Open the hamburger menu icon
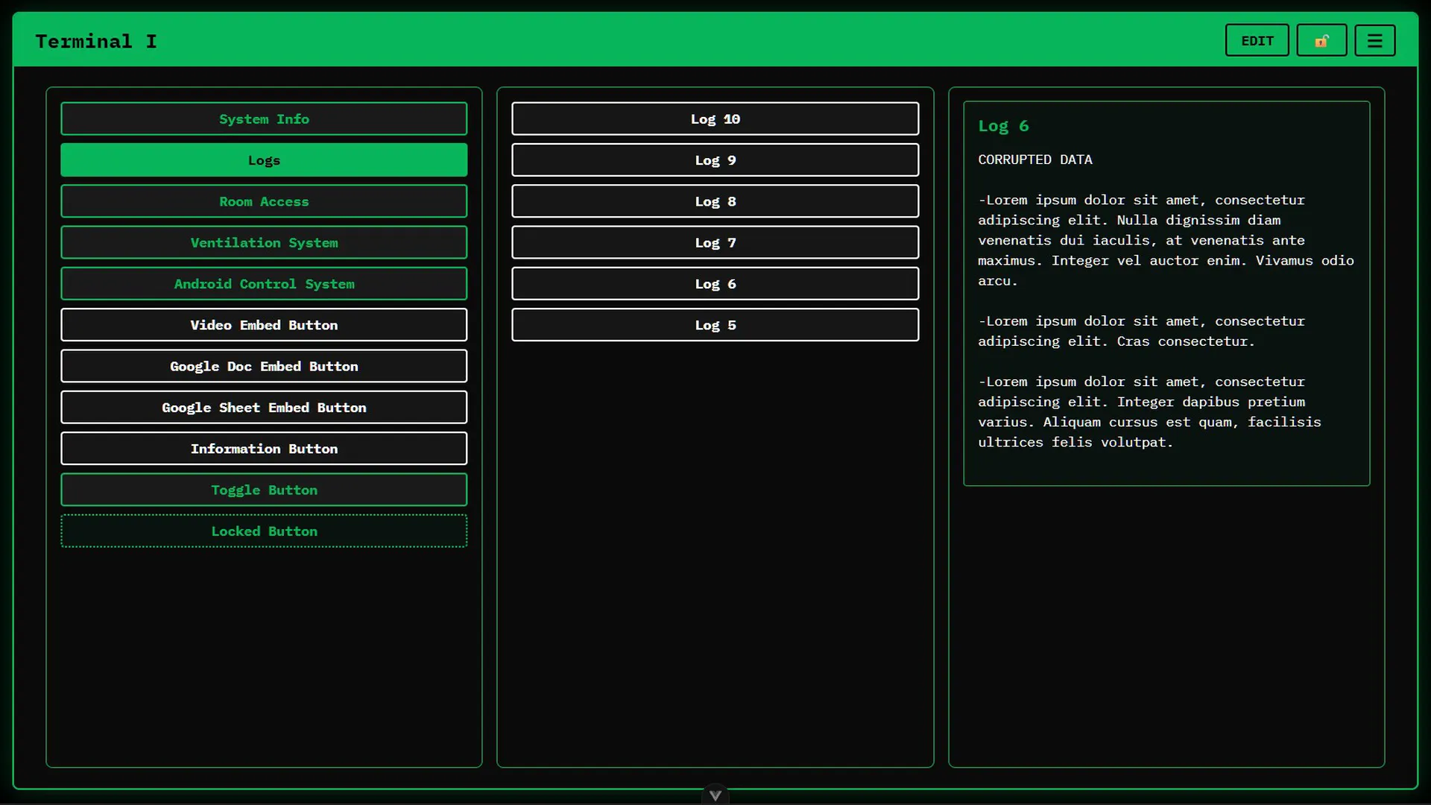The height and width of the screenshot is (805, 1431). 1374,41
